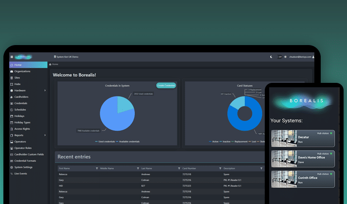347x204 pixels.
Task: Click the Operator Roles icon
Action: (x=12, y=148)
